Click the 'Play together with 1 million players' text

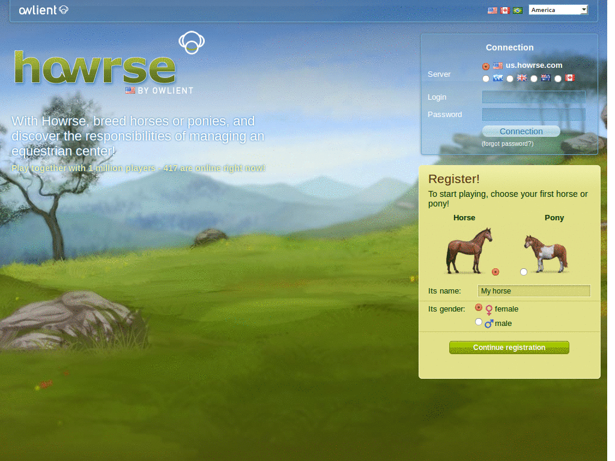point(83,168)
